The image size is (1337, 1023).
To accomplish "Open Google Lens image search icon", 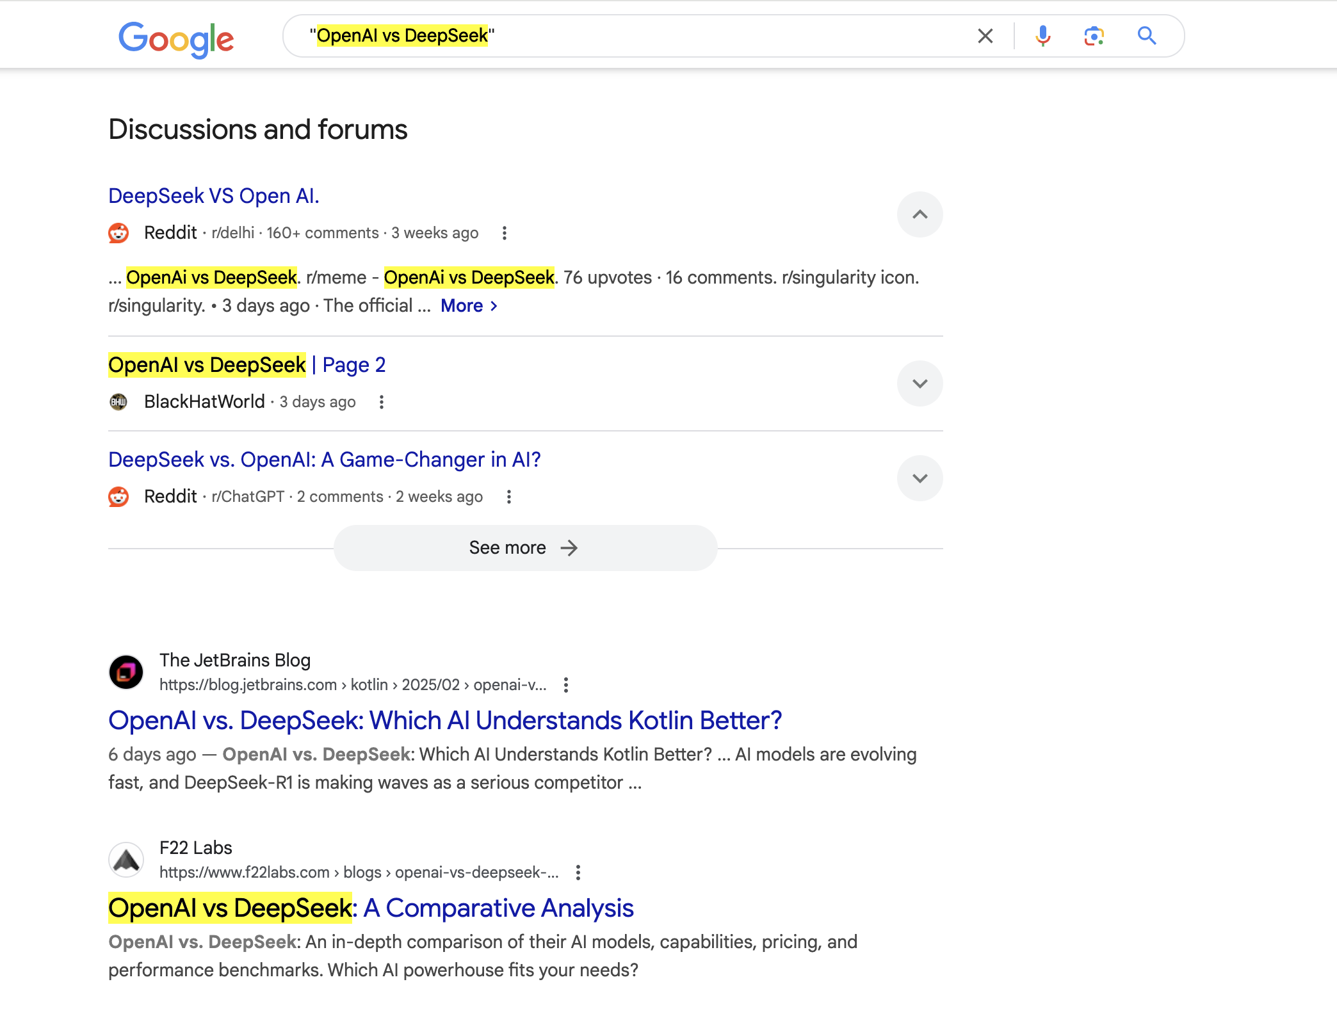I will point(1094,36).
